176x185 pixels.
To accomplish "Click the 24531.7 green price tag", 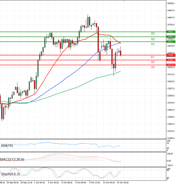I will [170, 42].
